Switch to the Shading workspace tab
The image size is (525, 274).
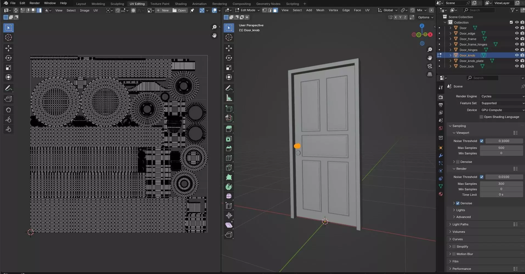[x=181, y=4]
